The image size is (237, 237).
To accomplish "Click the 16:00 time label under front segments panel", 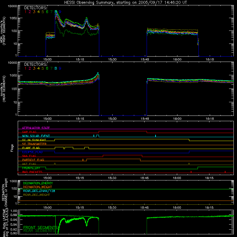I will point(177,60).
